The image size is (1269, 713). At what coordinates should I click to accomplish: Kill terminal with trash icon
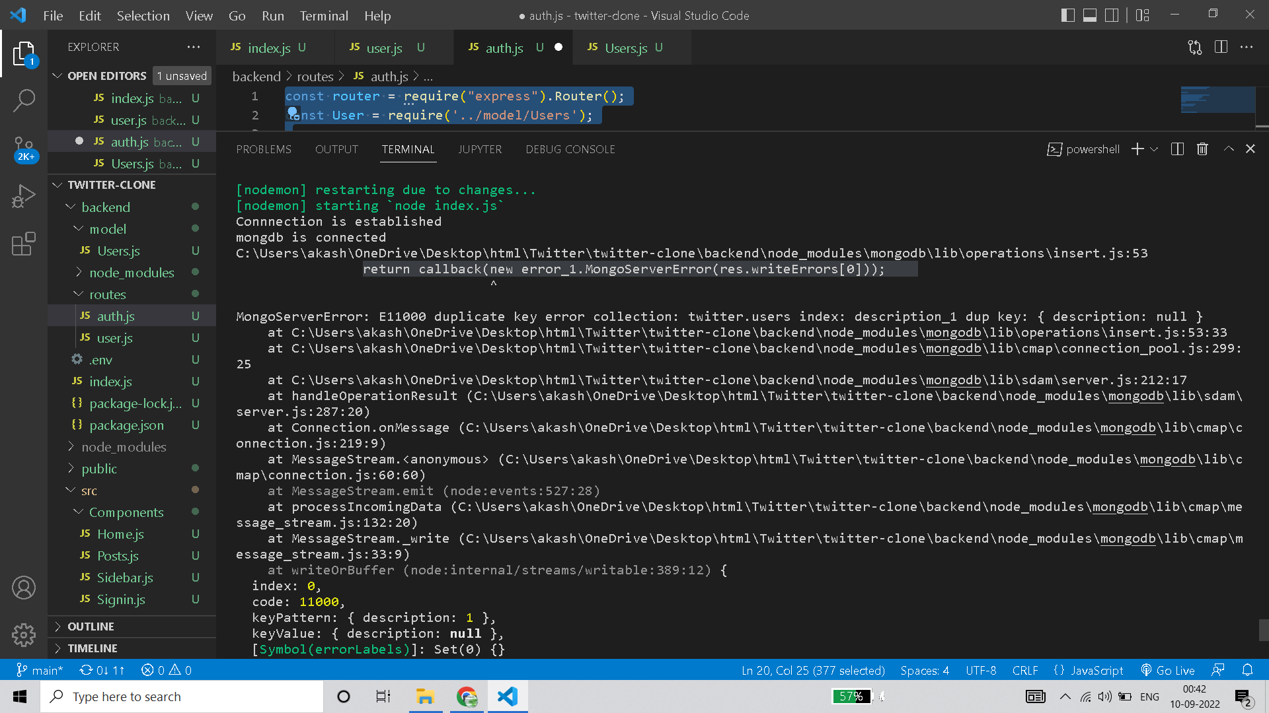(x=1202, y=149)
